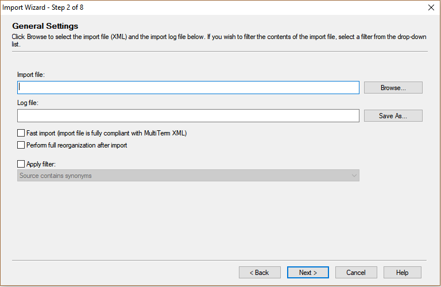441x287 pixels.
Task: Cancel the Import Wizard
Action: click(x=356, y=273)
